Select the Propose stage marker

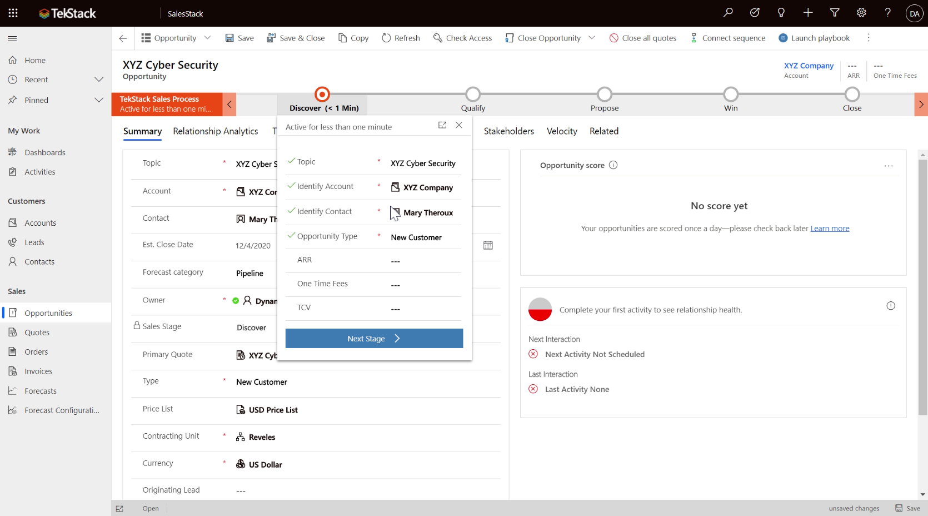click(605, 94)
